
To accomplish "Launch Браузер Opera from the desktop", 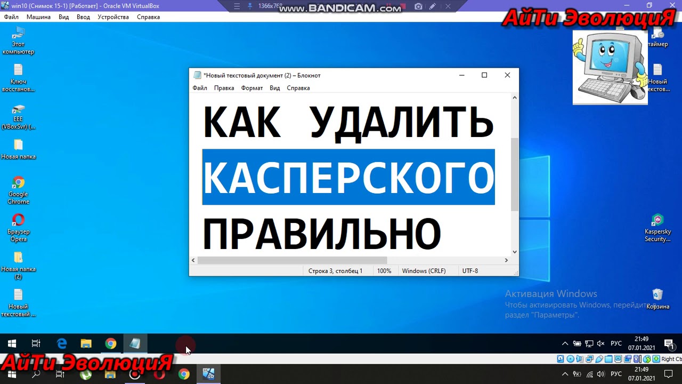I will [x=18, y=228].
